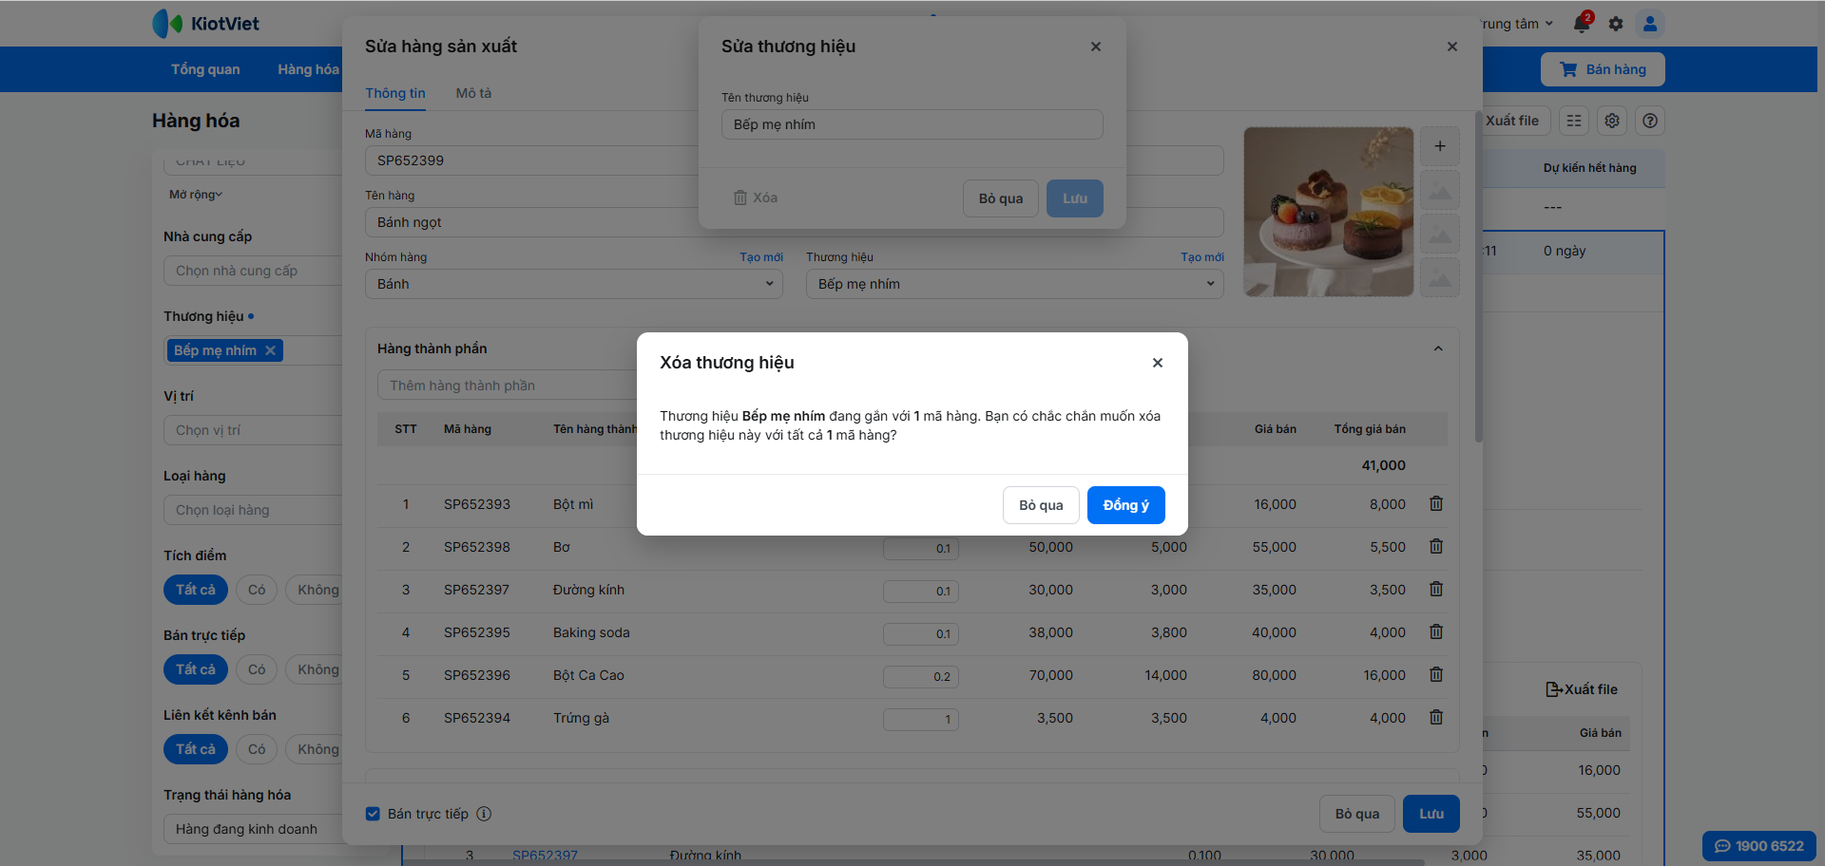Select Có under Tích điểm filter

point(257,590)
